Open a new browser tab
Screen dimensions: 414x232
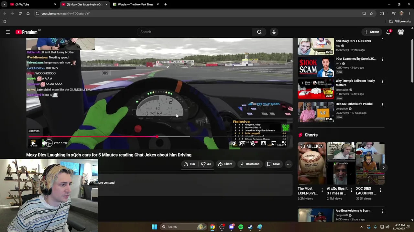[x=166, y=5]
